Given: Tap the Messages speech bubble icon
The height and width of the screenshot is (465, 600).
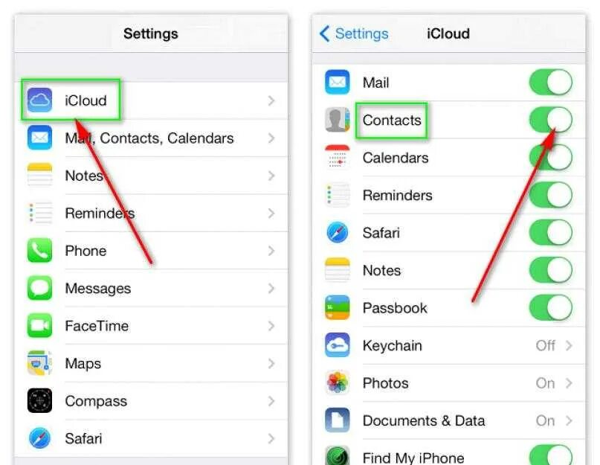Looking at the screenshot, I should point(39,288).
